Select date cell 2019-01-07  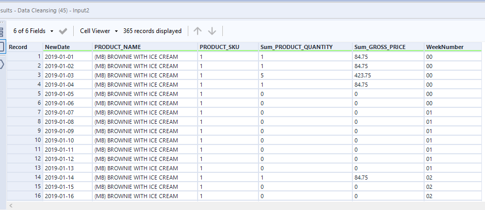[68, 112]
